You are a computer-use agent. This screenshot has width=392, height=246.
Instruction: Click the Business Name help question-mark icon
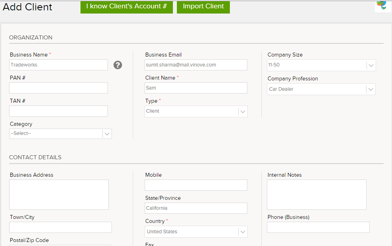(x=118, y=65)
